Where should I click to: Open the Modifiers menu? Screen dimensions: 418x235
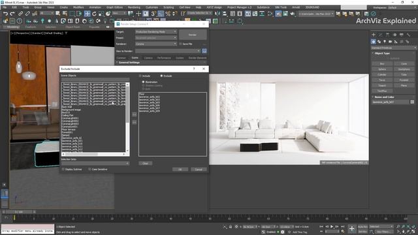point(78,7)
